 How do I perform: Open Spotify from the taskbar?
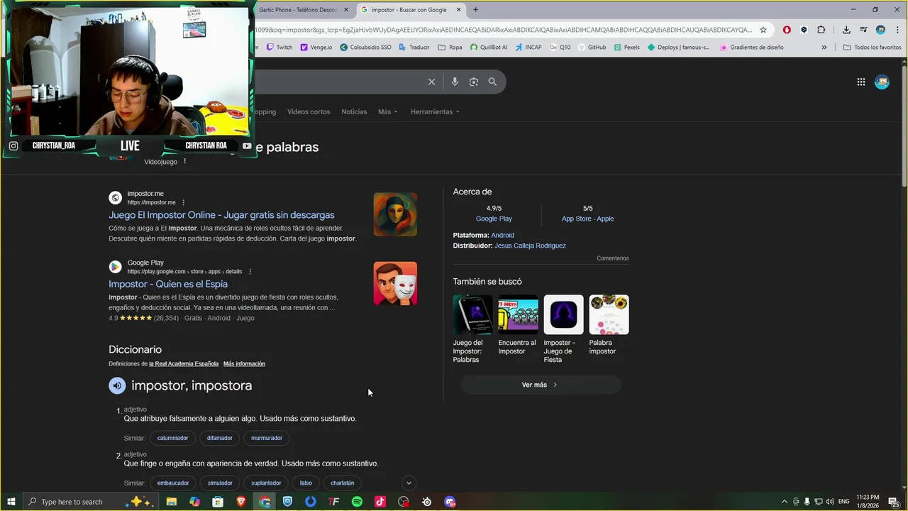[x=357, y=502]
